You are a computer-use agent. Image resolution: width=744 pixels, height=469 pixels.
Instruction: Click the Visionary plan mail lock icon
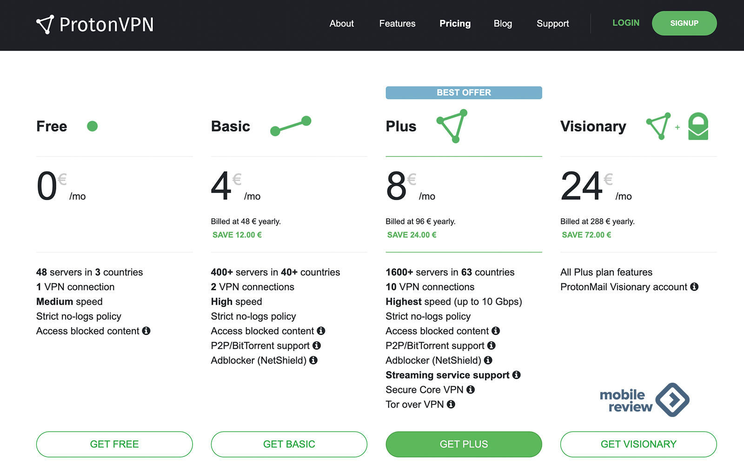click(698, 126)
